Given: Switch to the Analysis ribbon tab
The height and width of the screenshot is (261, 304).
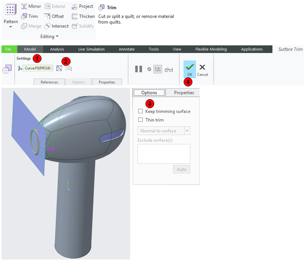Looking at the screenshot, I should coord(57,49).
